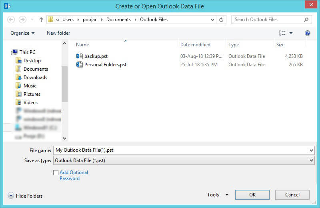The height and width of the screenshot is (208, 320).
Task: Click the Hide Folders button
Action: pyautogui.click(x=25, y=196)
